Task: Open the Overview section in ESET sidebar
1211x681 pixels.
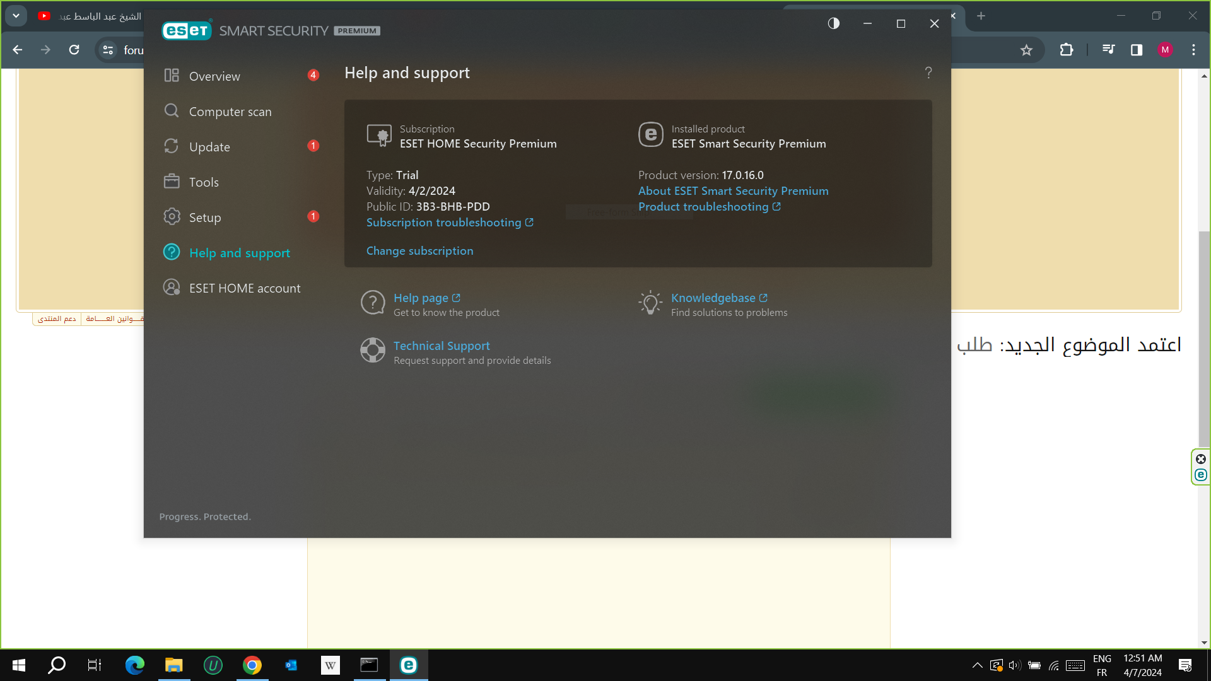Action: 214,76
